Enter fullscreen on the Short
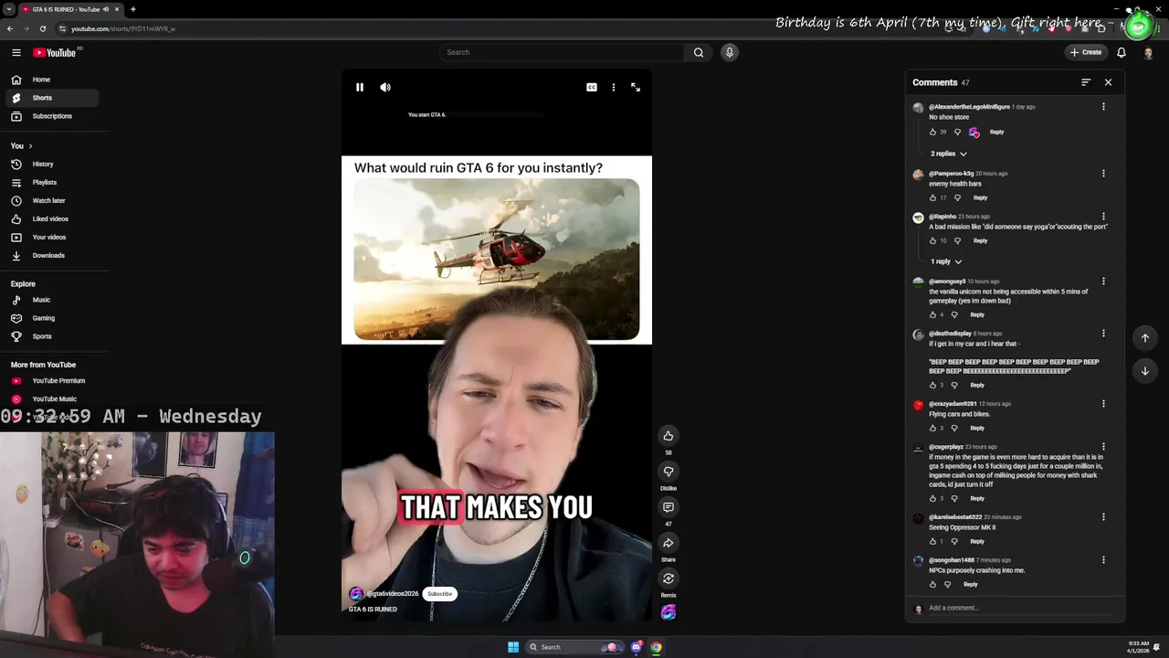The height and width of the screenshot is (658, 1169). pyautogui.click(x=636, y=88)
